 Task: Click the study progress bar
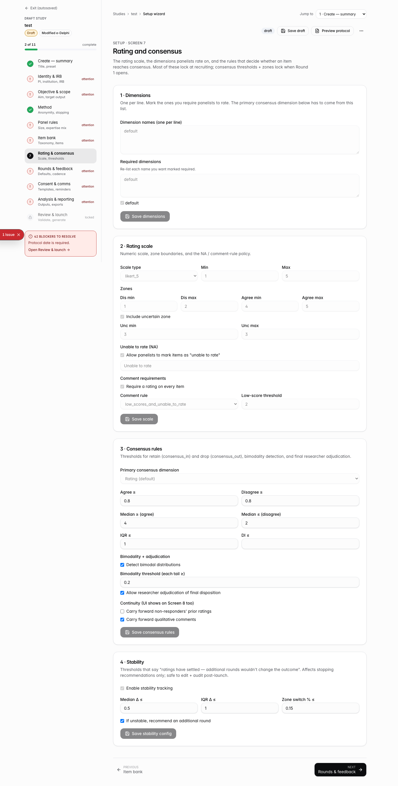coord(60,50)
